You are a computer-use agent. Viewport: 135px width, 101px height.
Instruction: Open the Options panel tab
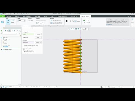[x=41, y=26]
